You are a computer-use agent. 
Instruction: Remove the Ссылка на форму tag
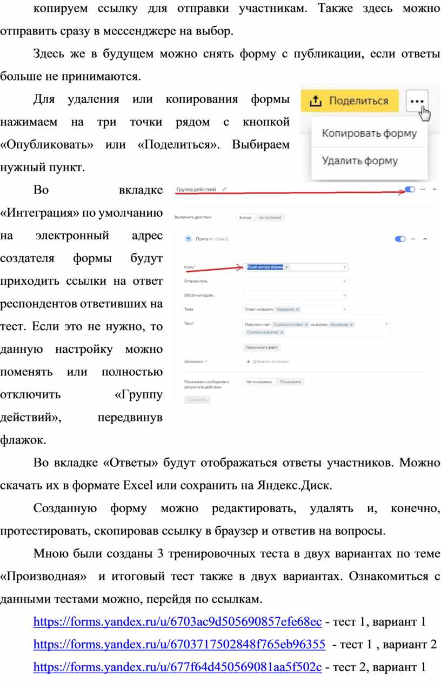click(282, 332)
